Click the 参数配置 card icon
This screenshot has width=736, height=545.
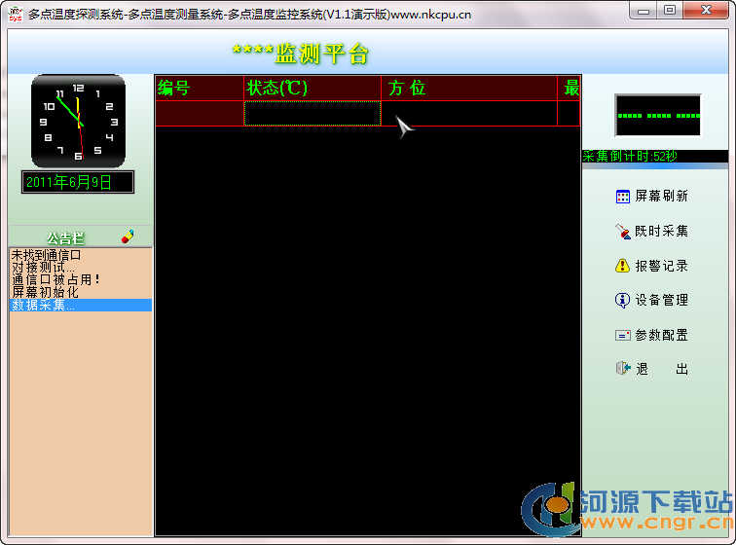[622, 335]
